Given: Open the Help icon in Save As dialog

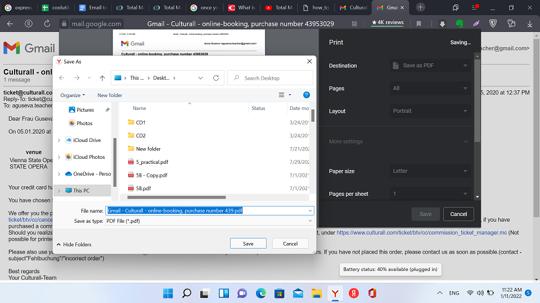Looking at the screenshot, I should [x=307, y=95].
